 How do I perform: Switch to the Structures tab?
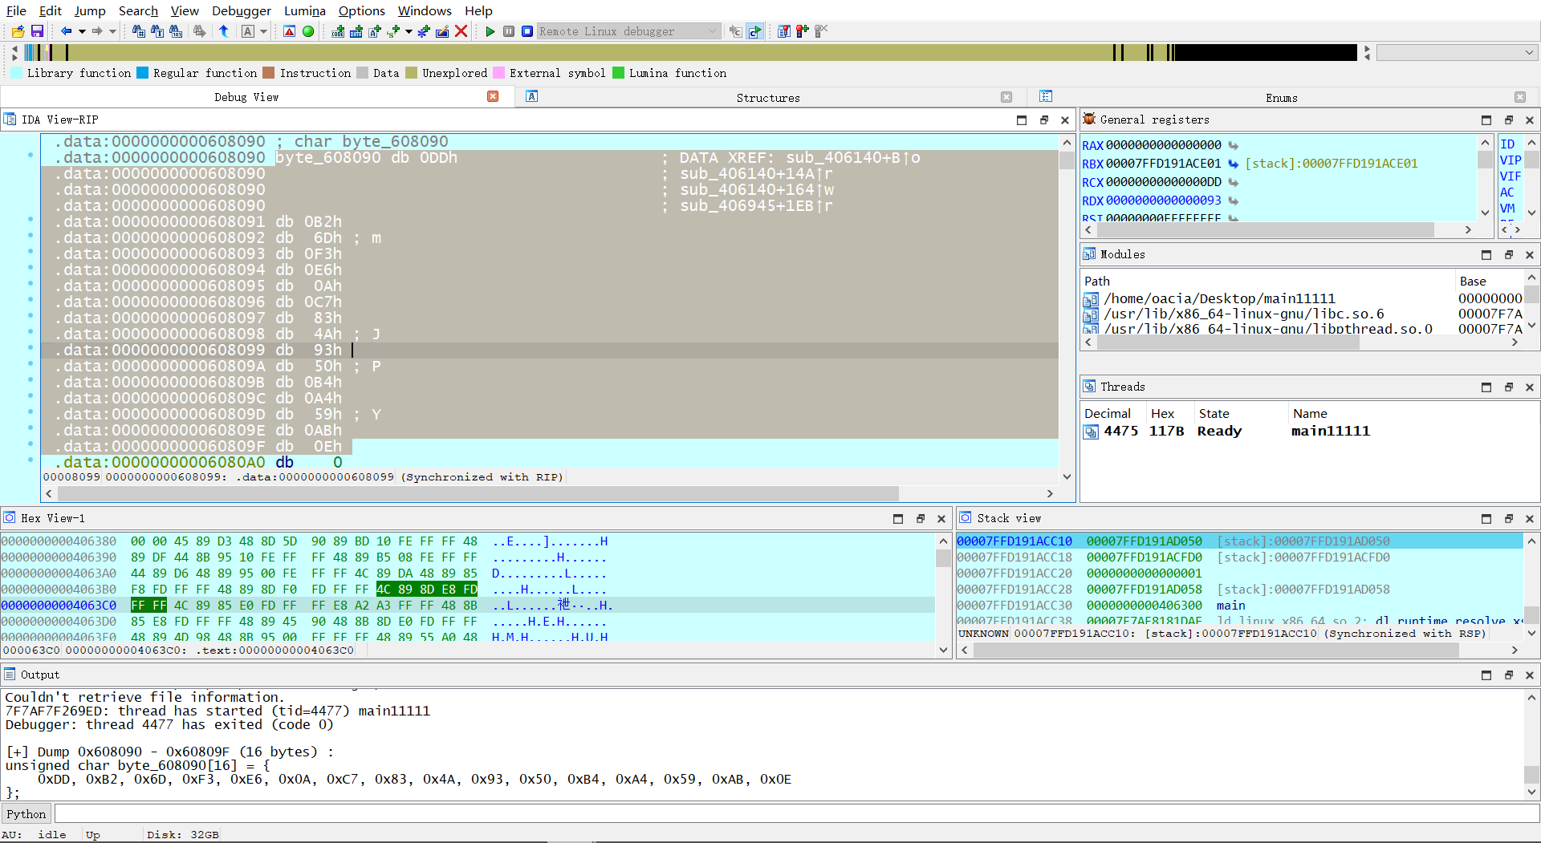tap(767, 98)
